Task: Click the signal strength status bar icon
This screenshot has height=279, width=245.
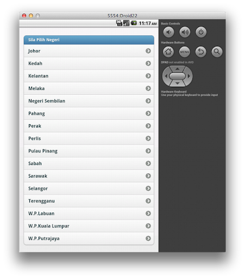Action: (126, 23)
